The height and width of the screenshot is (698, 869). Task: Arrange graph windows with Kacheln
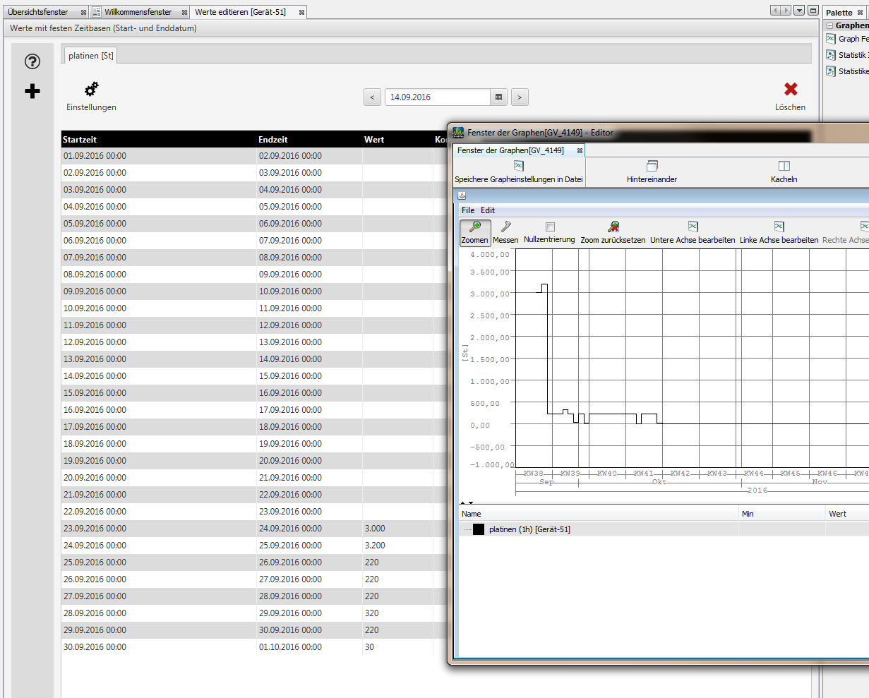pos(784,171)
